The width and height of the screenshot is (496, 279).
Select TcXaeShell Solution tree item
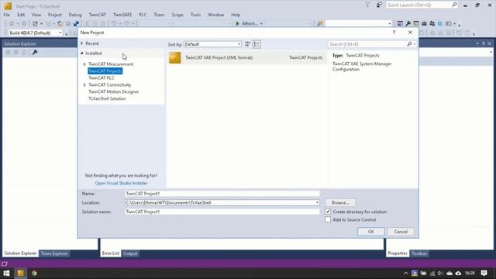[107, 98]
